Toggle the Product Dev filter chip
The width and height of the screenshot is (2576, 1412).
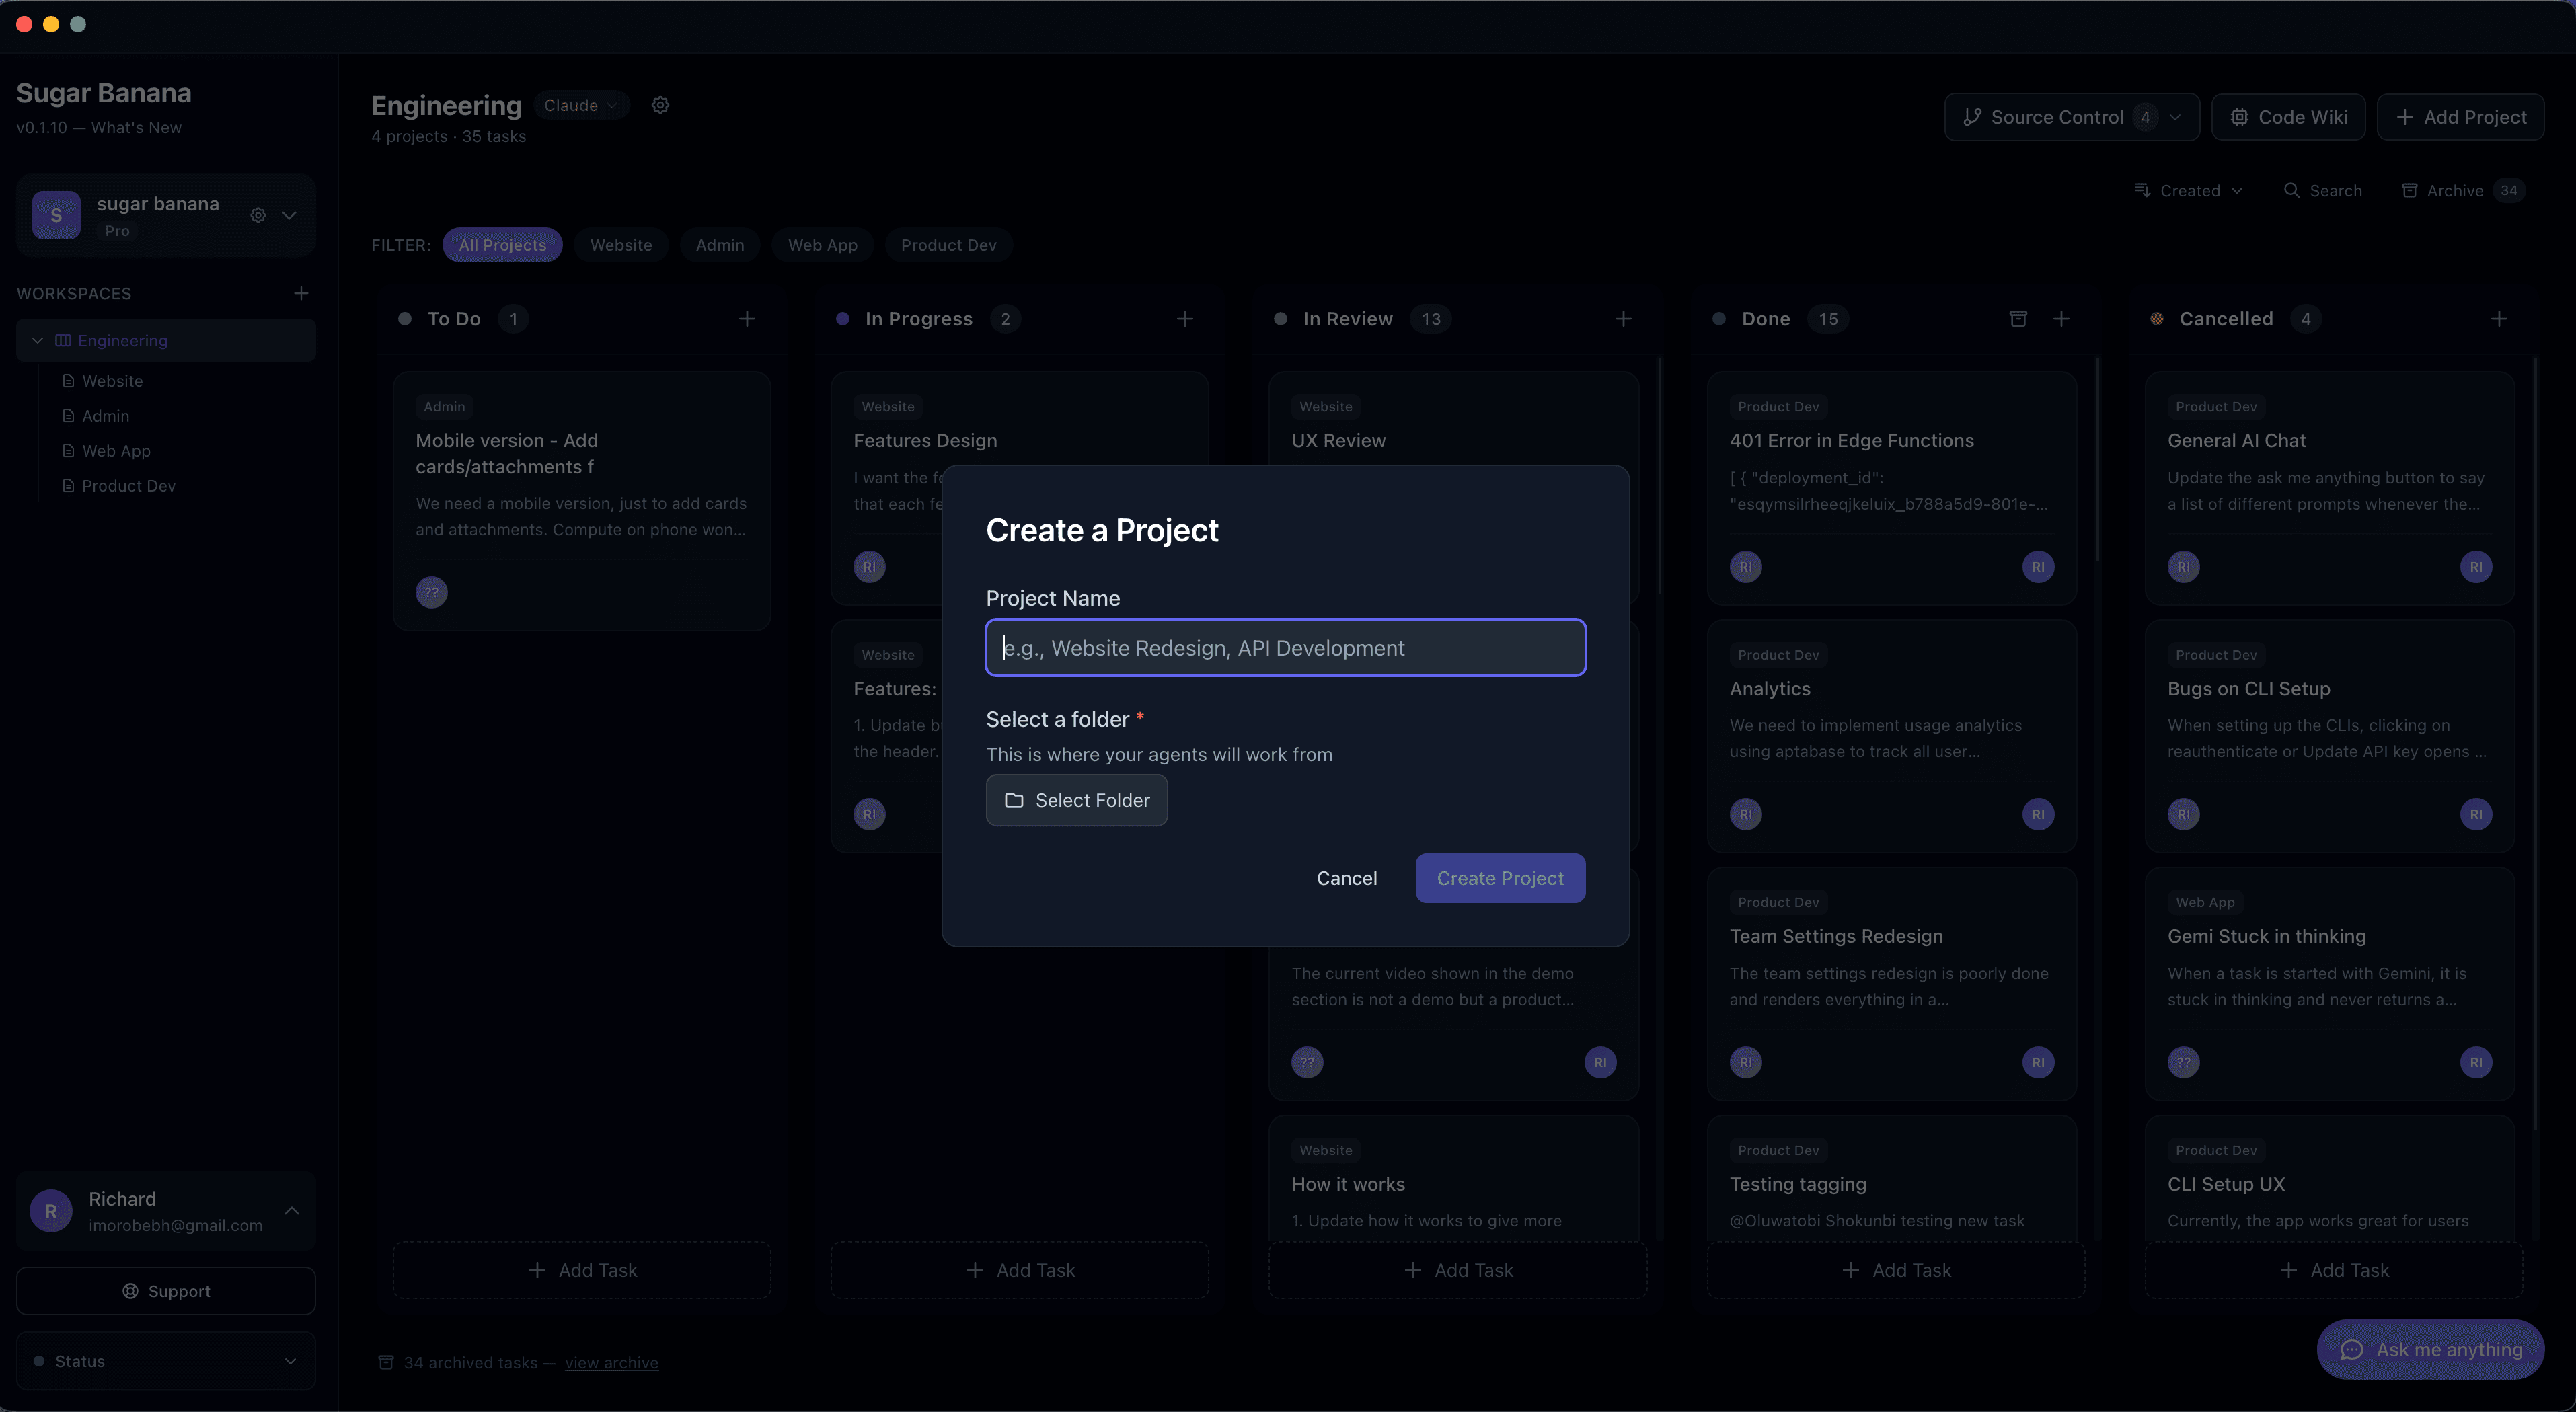pos(947,245)
